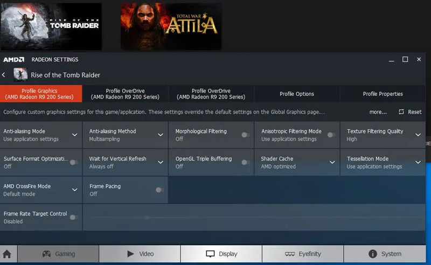This screenshot has height=265, width=431.
Task: Enable OpenGL Triple Buffering
Action: (246, 162)
